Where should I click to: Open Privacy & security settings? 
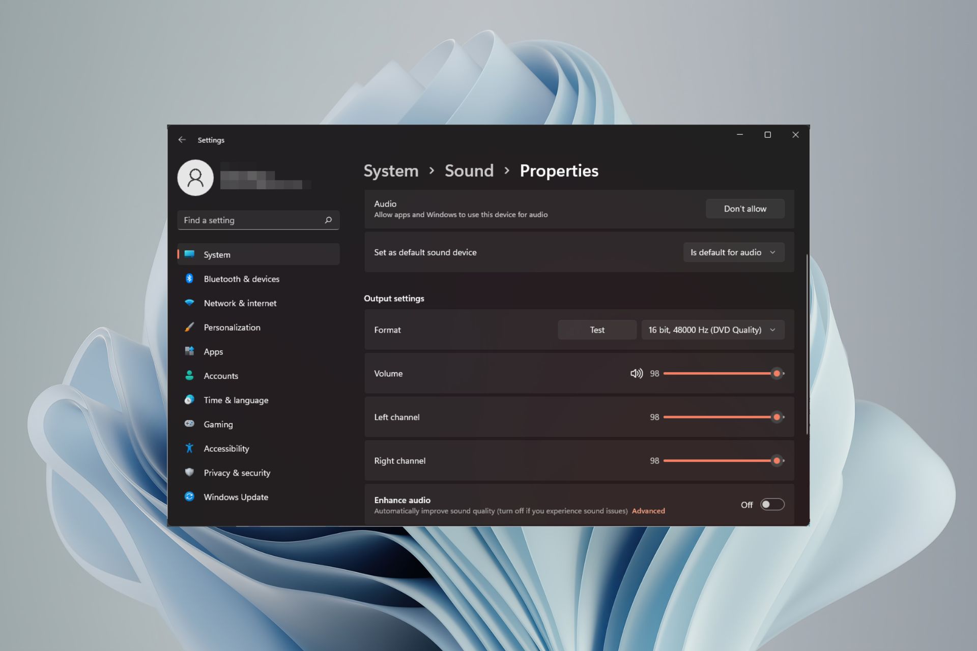[237, 472]
